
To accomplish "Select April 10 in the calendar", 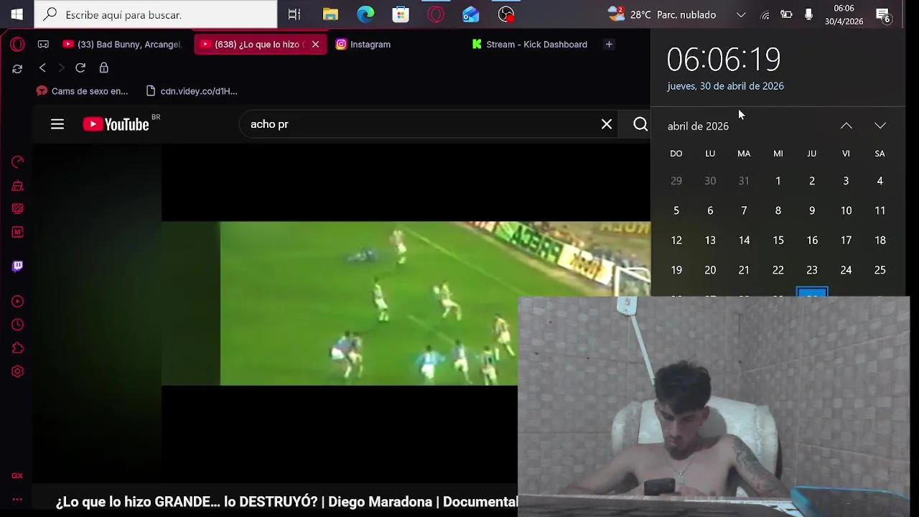I will [x=846, y=210].
